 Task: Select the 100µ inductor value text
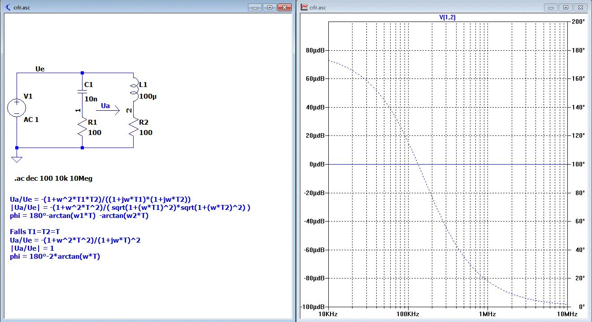pyautogui.click(x=148, y=96)
